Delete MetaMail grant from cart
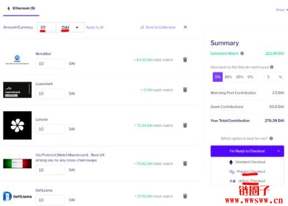This screenshot has height=206, width=288. pyautogui.click(x=185, y=60)
